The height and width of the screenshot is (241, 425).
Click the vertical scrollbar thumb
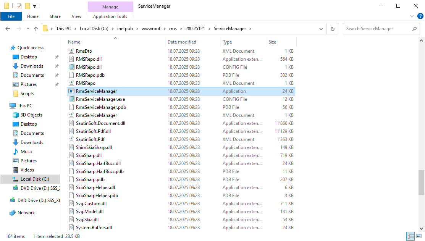pyautogui.click(x=421, y=183)
